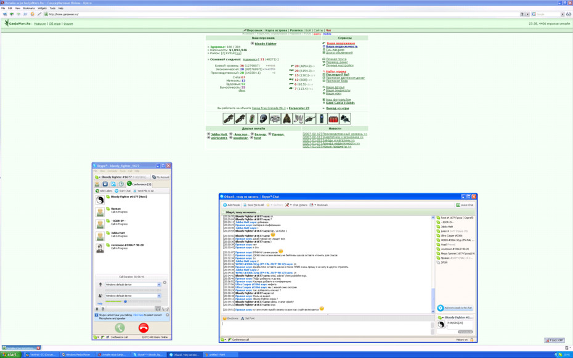Open the Skype status dropdown beside Bloody Fighter #1677
The width and height of the screenshot is (573, 358).
coord(97,177)
